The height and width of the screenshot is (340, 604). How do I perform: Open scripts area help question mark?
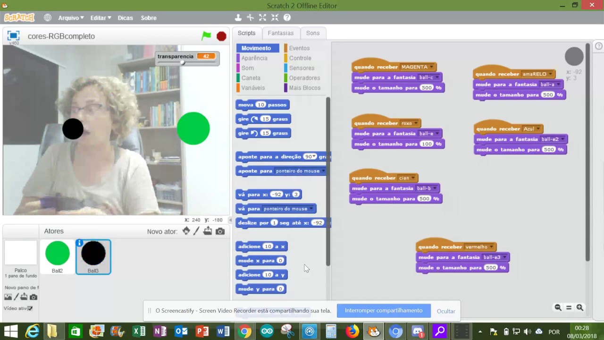[x=598, y=46]
